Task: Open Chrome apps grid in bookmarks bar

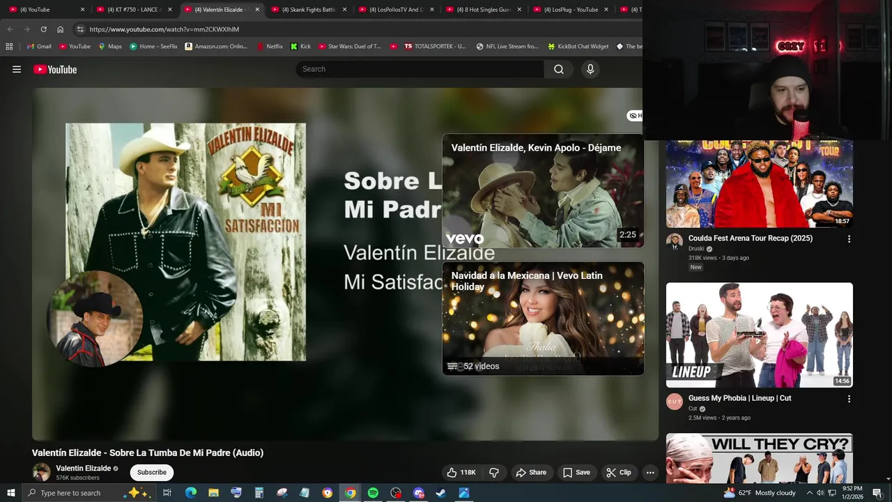Action: 9,46
